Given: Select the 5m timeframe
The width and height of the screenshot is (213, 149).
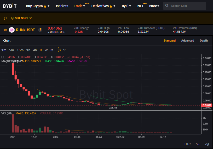Looking at the screenshot, I should pos(11,50).
